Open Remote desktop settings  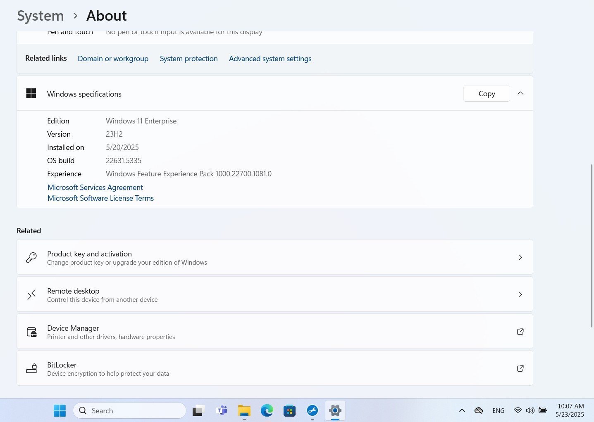click(275, 294)
